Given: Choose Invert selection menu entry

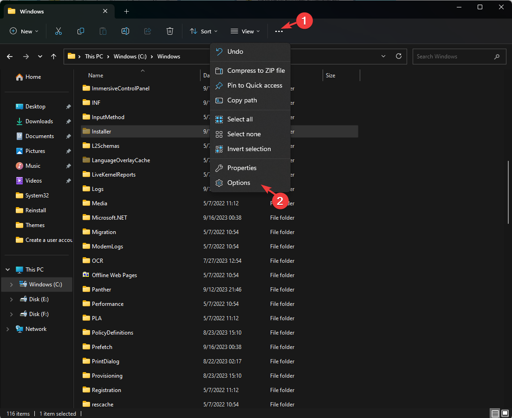Looking at the screenshot, I should 250,149.
